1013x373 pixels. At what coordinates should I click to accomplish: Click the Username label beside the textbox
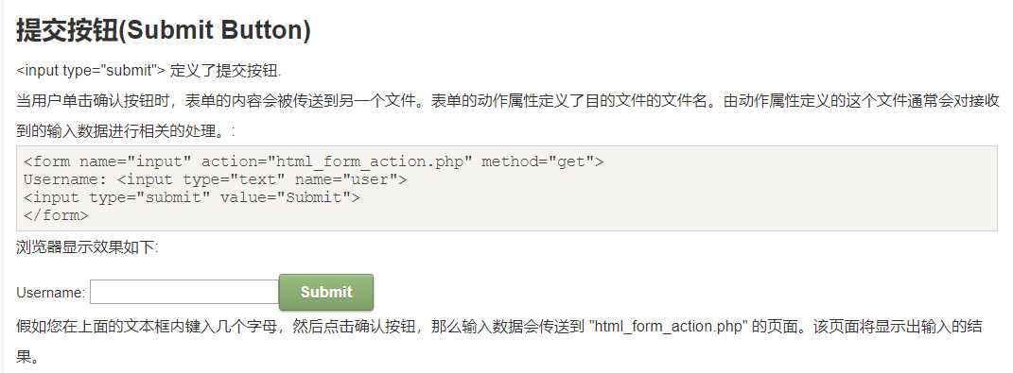click(50, 293)
